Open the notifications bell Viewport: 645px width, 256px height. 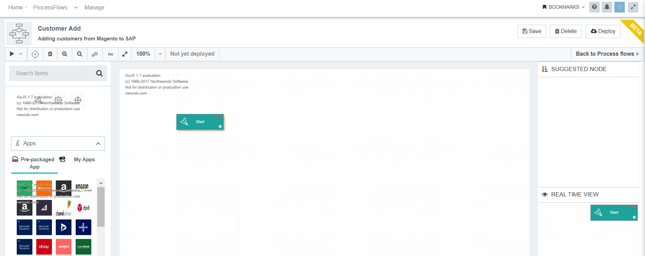pos(607,7)
